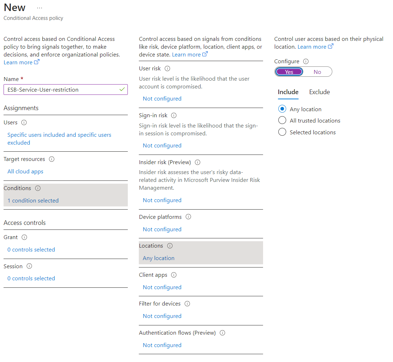
Task: Open Device platforms Not configured link
Action: (162, 229)
